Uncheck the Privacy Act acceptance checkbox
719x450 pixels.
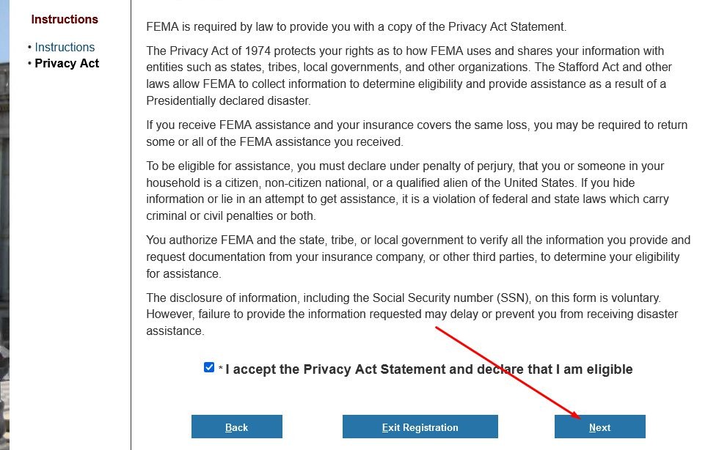click(209, 368)
